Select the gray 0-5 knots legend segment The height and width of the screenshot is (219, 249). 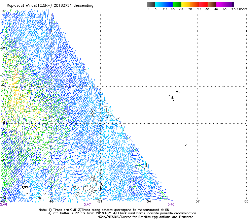click(x=151, y=4)
